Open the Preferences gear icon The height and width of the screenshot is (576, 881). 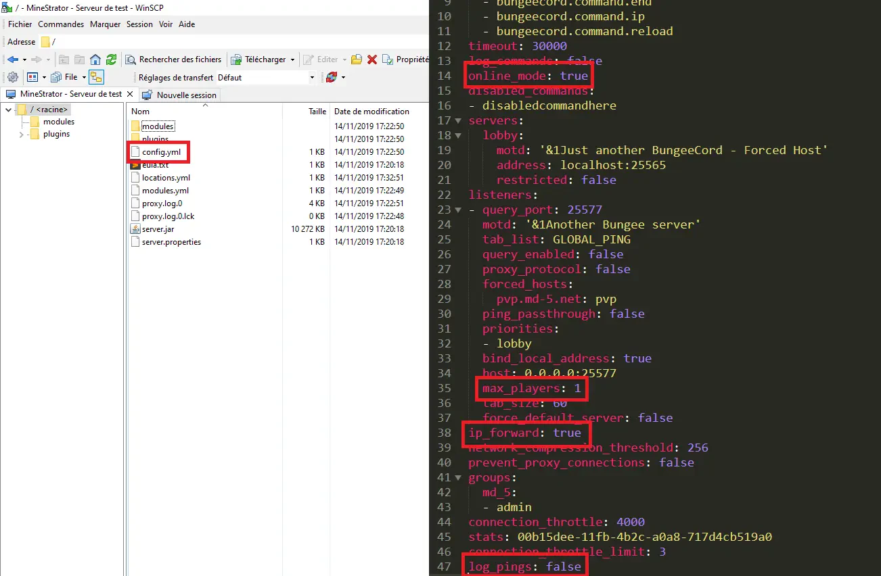click(x=12, y=77)
